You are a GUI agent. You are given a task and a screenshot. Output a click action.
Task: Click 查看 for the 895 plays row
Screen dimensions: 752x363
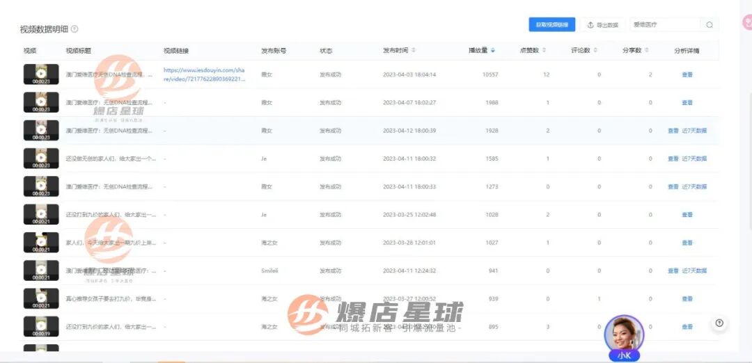(687, 327)
